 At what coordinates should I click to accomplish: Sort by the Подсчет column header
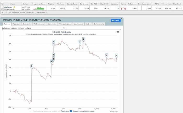pyautogui.click(x=51, y=4)
